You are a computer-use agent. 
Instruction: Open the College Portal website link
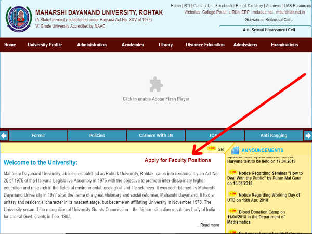pyautogui.click(x=214, y=12)
